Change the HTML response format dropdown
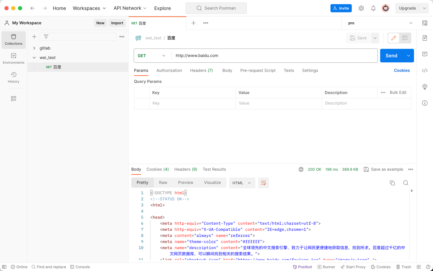This screenshot has height=271, width=433. click(x=242, y=183)
